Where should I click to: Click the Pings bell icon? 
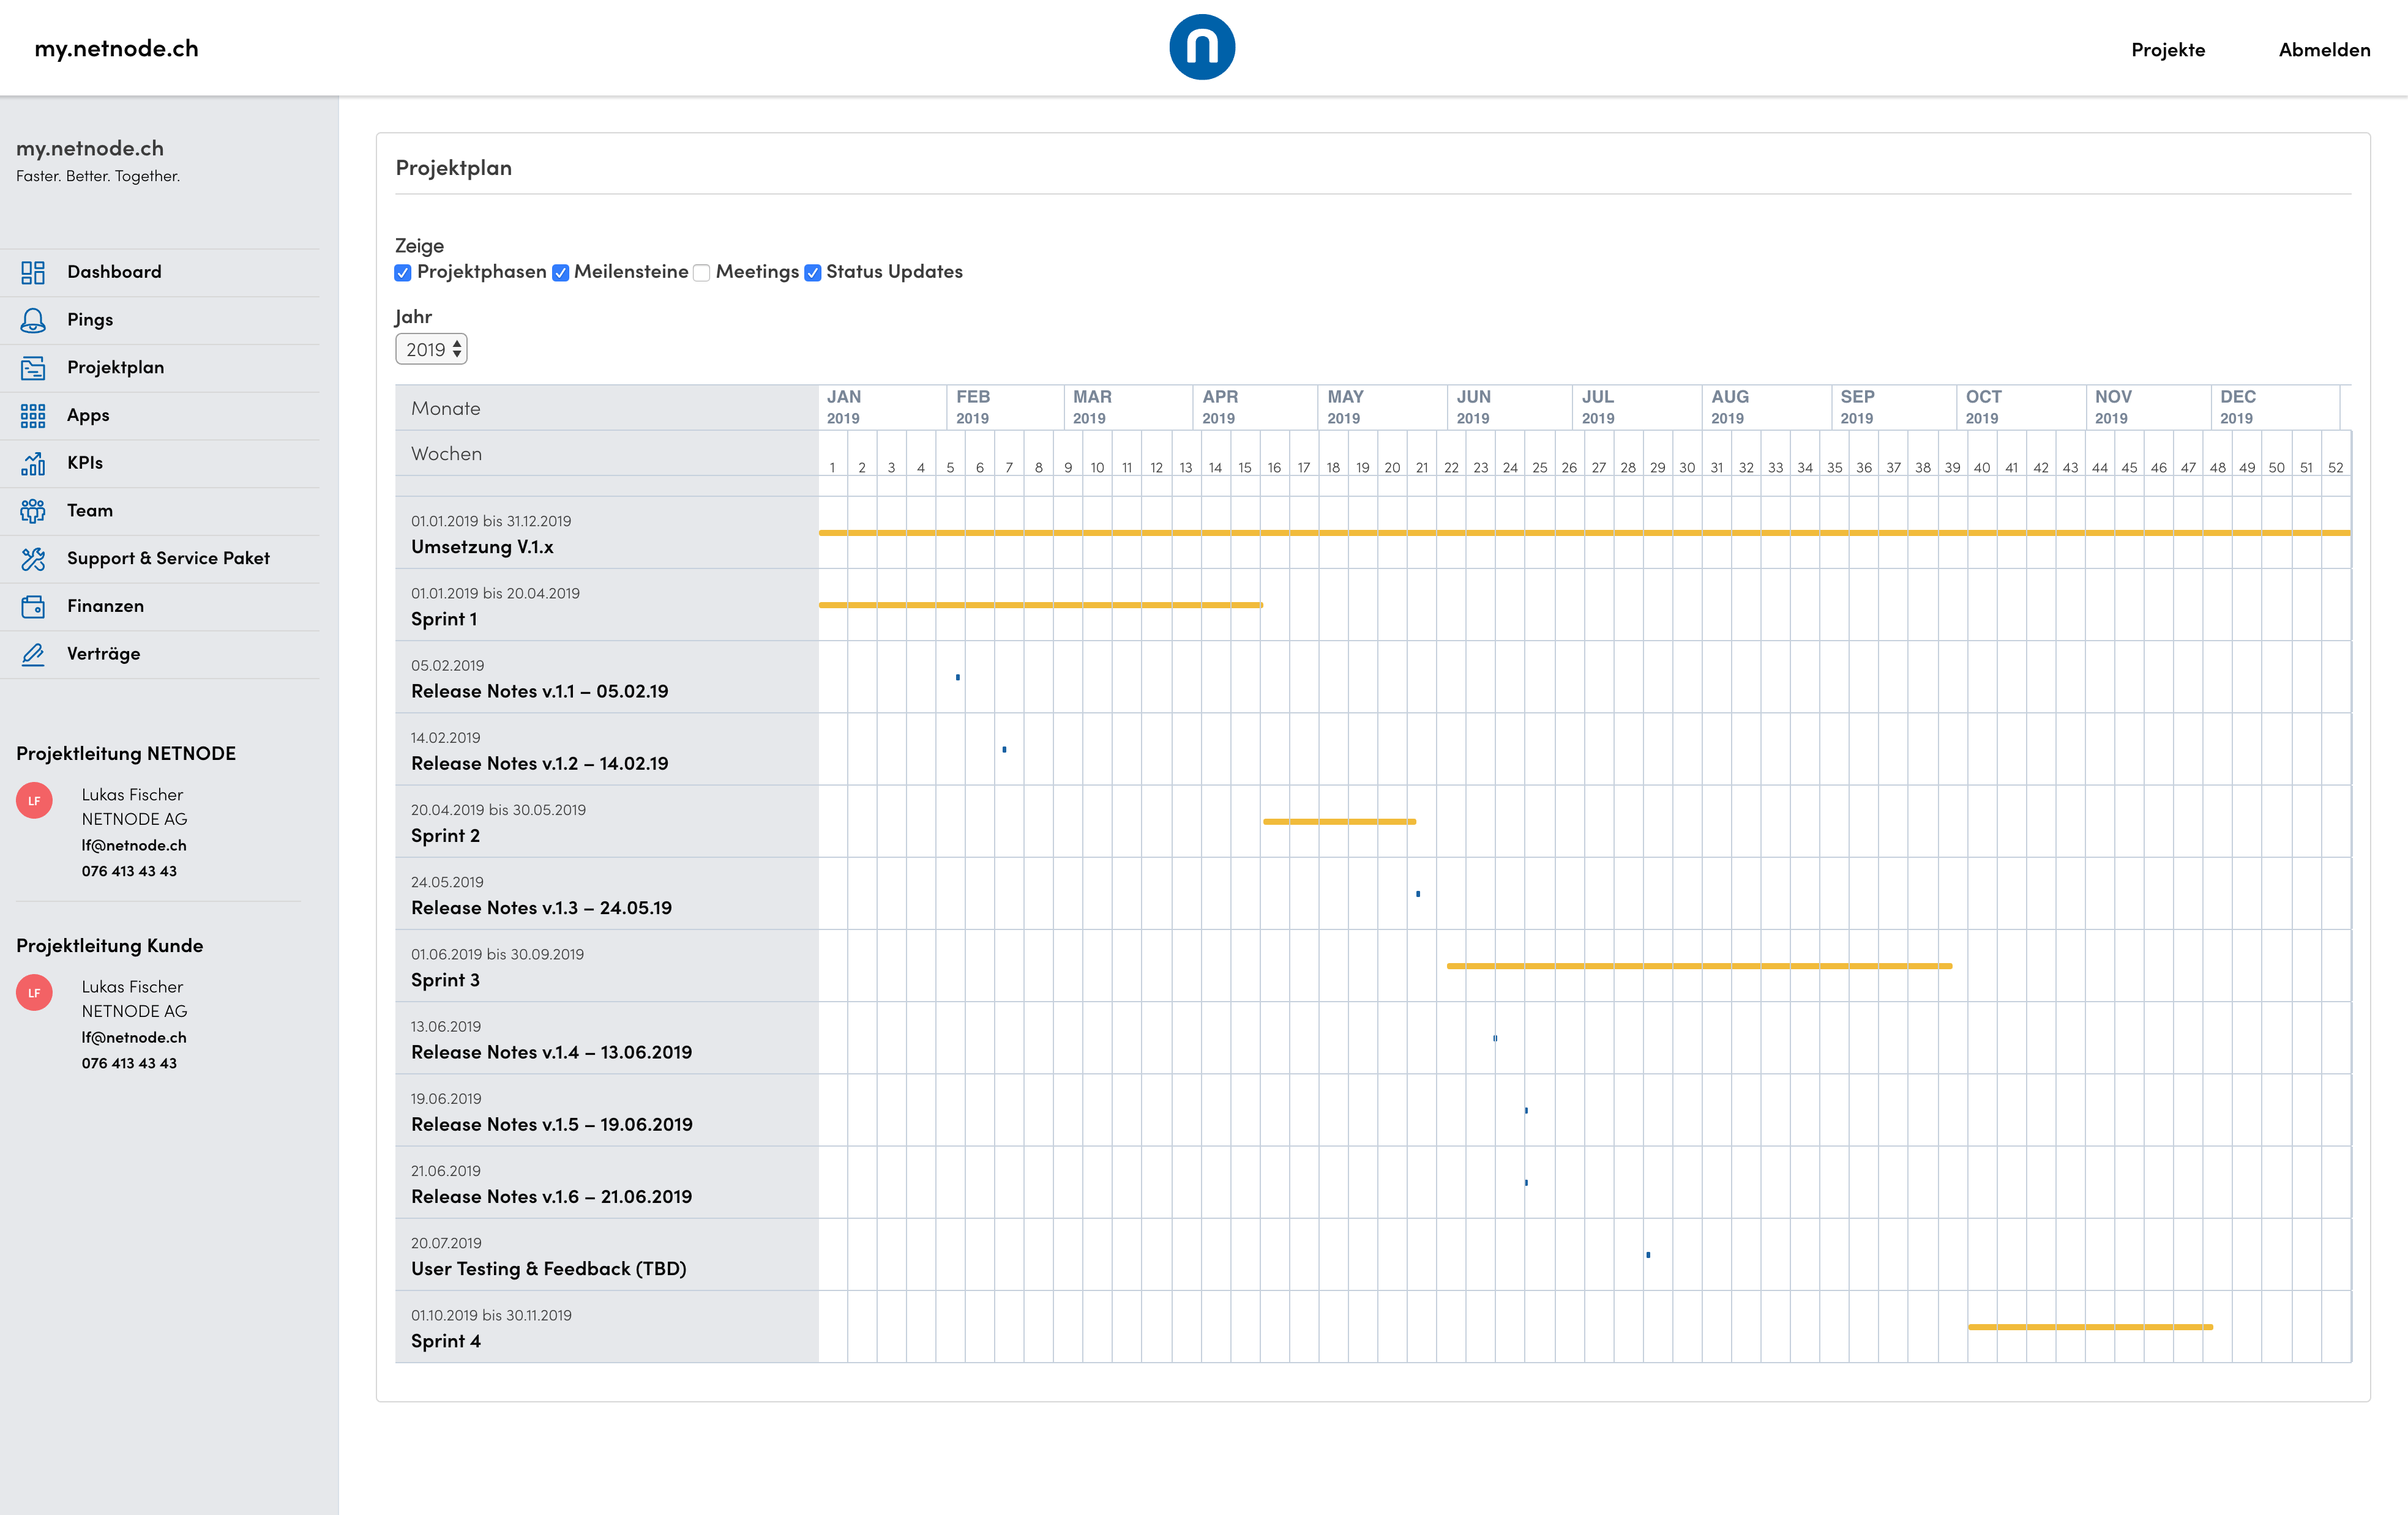tap(33, 320)
